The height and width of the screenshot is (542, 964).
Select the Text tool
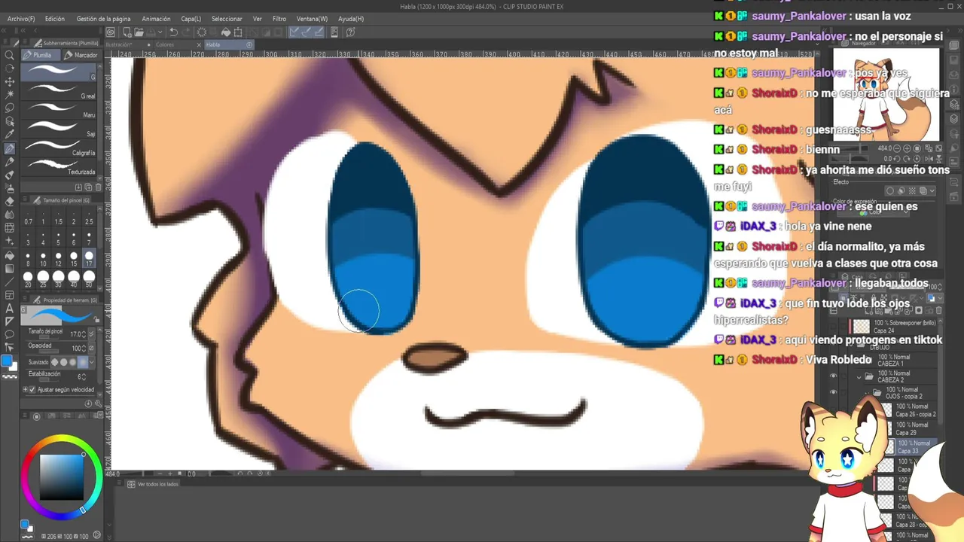coord(10,309)
